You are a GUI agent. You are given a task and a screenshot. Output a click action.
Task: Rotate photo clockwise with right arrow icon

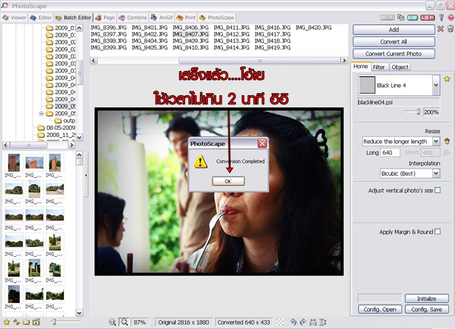click(x=303, y=322)
